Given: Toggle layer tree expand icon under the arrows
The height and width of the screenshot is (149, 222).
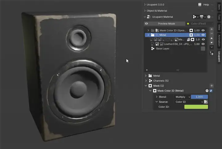Looking at the screenshot, I should click(212, 54).
